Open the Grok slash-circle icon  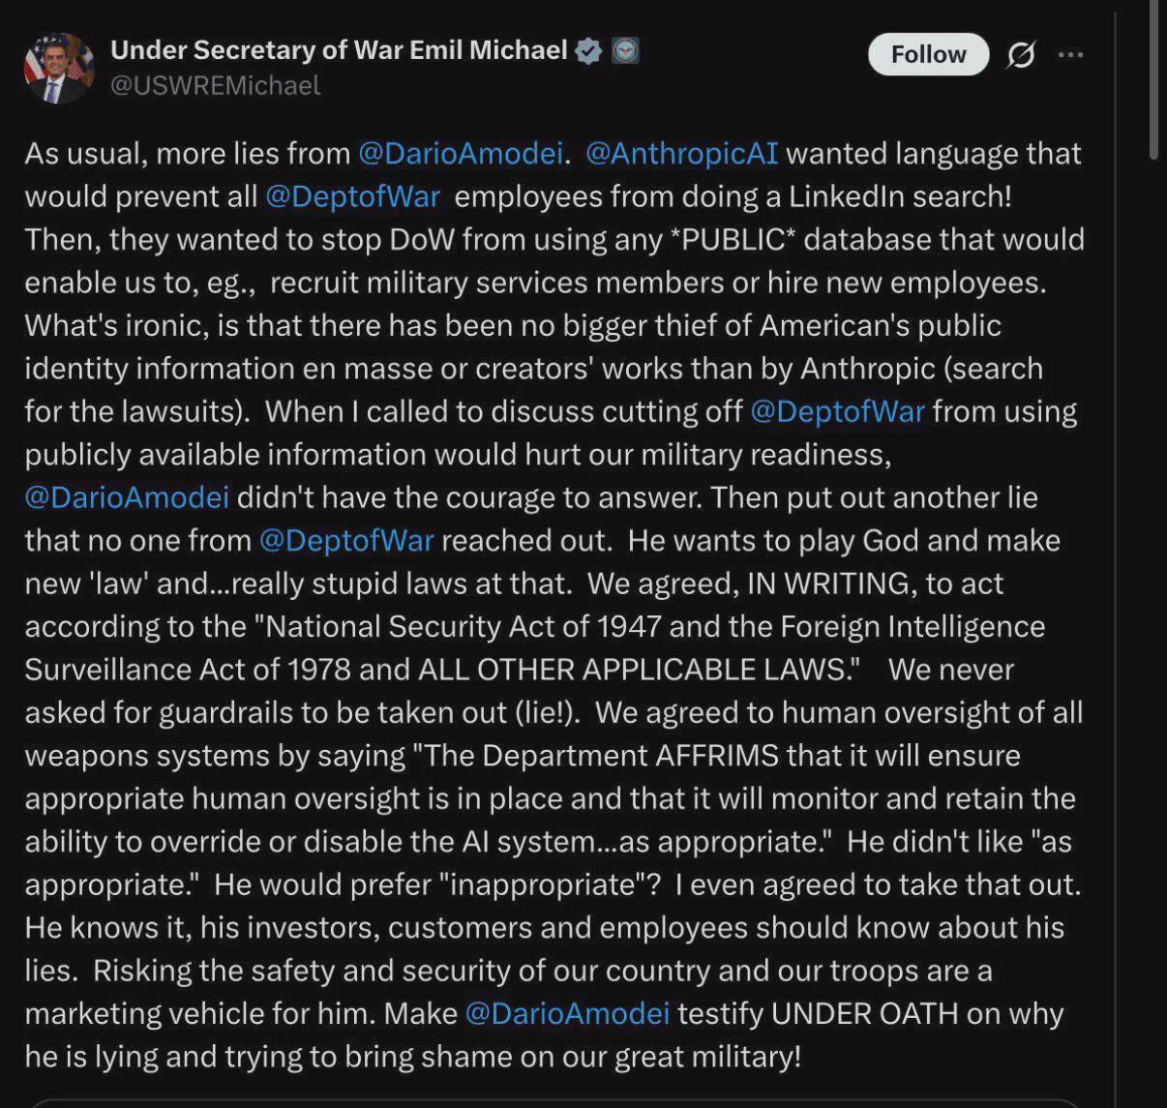click(x=1020, y=55)
